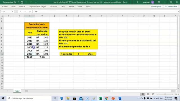Select the dividend cell B/. 1.29
180x101 pixels.
pyautogui.click(x=42, y=41)
